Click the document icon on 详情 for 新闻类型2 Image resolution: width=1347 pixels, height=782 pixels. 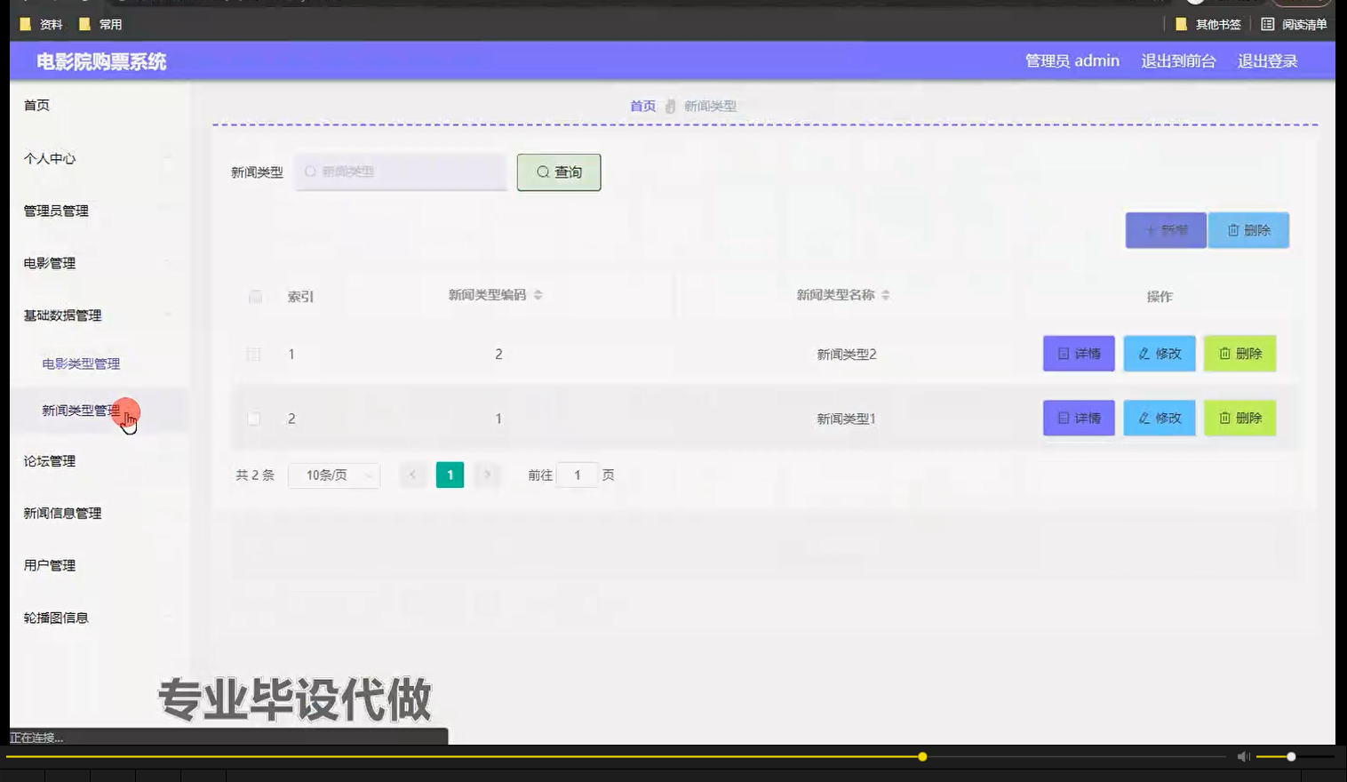tap(1063, 353)
